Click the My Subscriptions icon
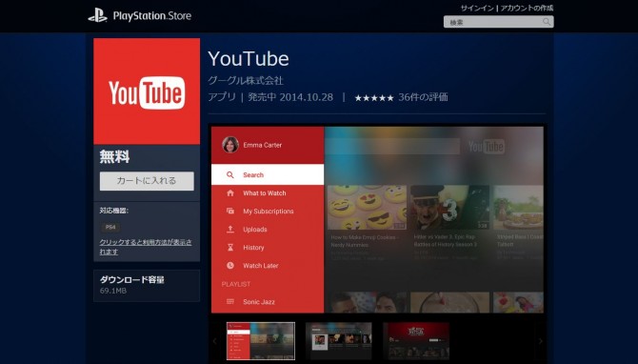This screenshot has height=364, width=638. point(230,211)
